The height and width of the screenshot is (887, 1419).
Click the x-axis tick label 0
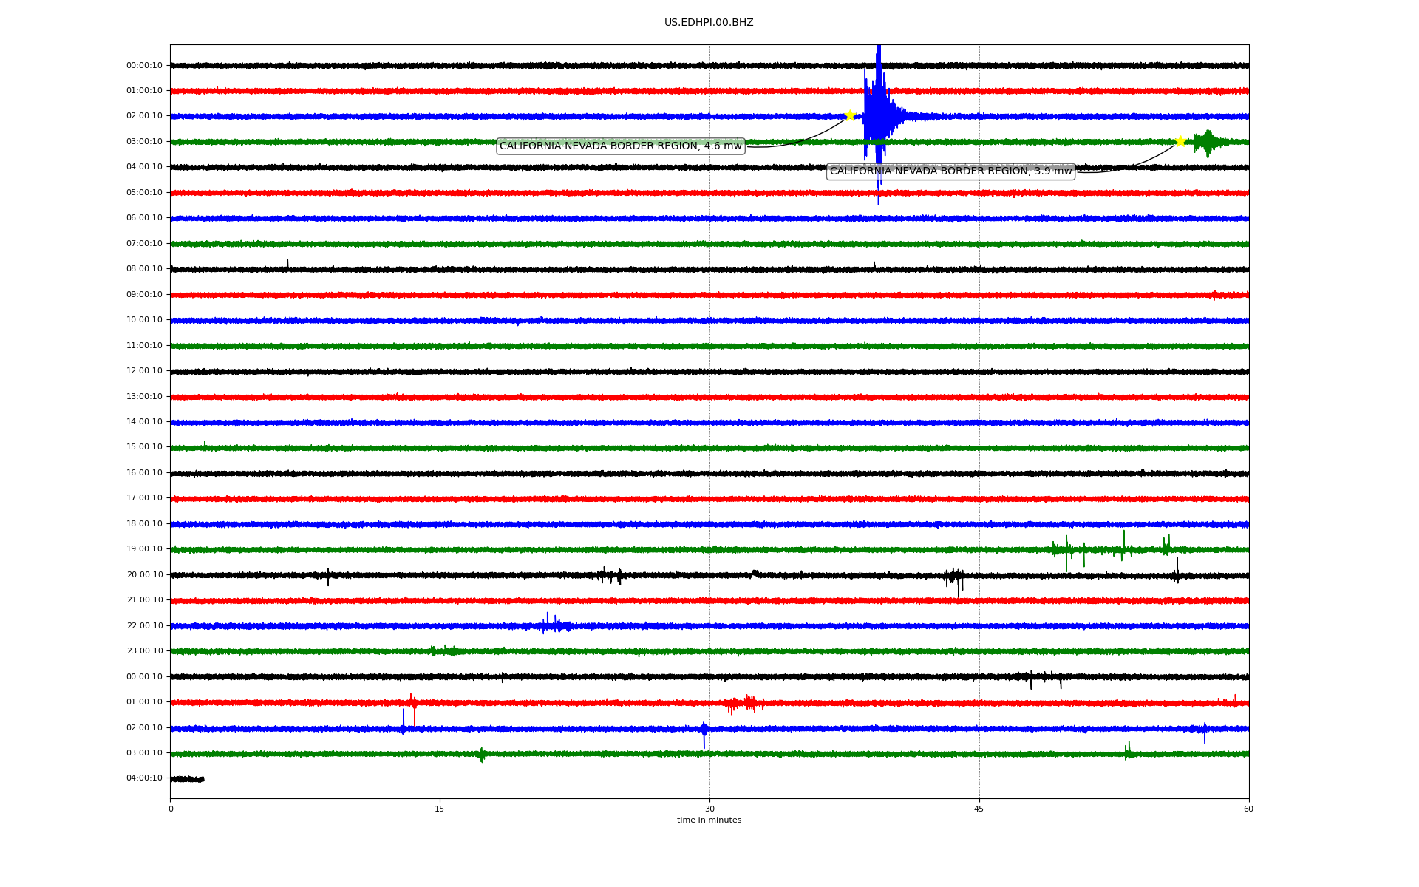(x=171, y=809)
